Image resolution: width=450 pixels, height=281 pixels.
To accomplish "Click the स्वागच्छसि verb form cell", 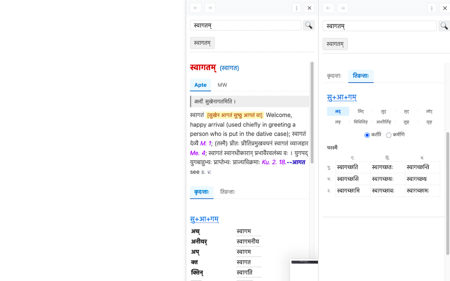I will click(353, 179).
